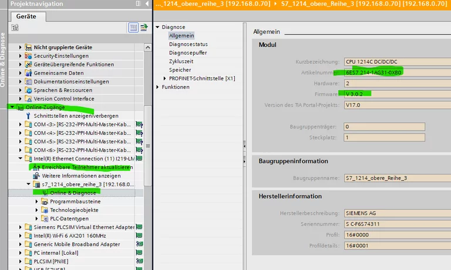Click the project tree refresh icon below Geräte

[x=15, y=28]
